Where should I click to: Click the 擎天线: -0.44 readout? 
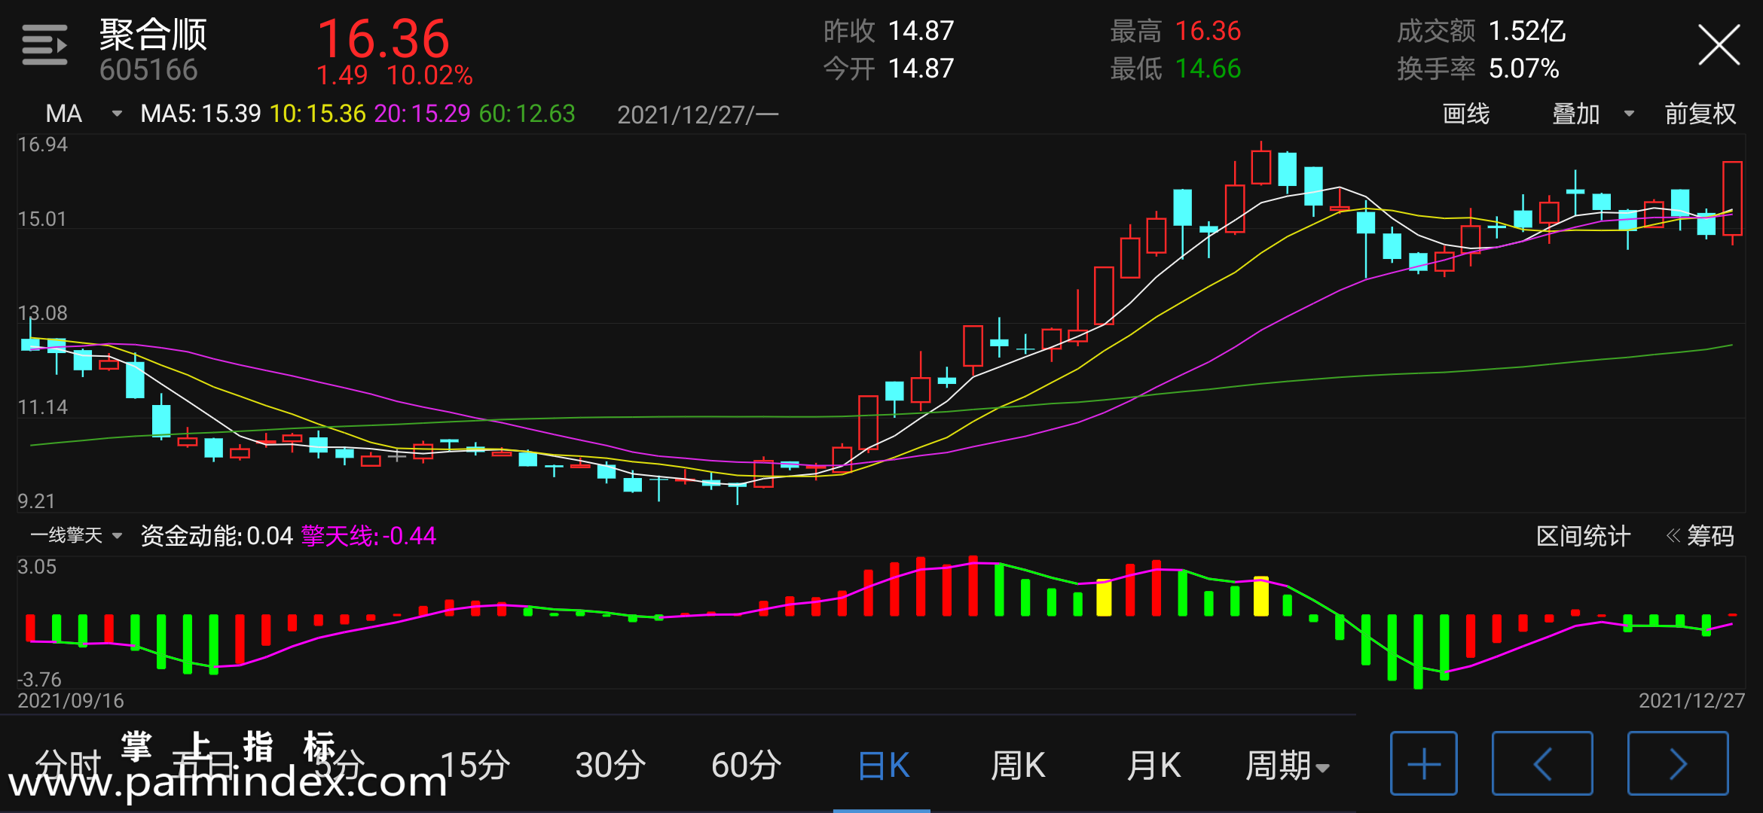pyautogui.click(x=368, y=536)
